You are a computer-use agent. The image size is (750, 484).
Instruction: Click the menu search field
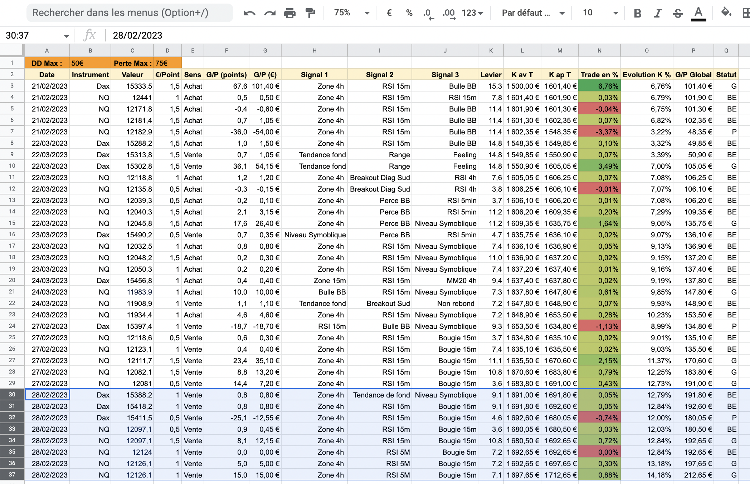pyautogui.click(x=130, y=13)
